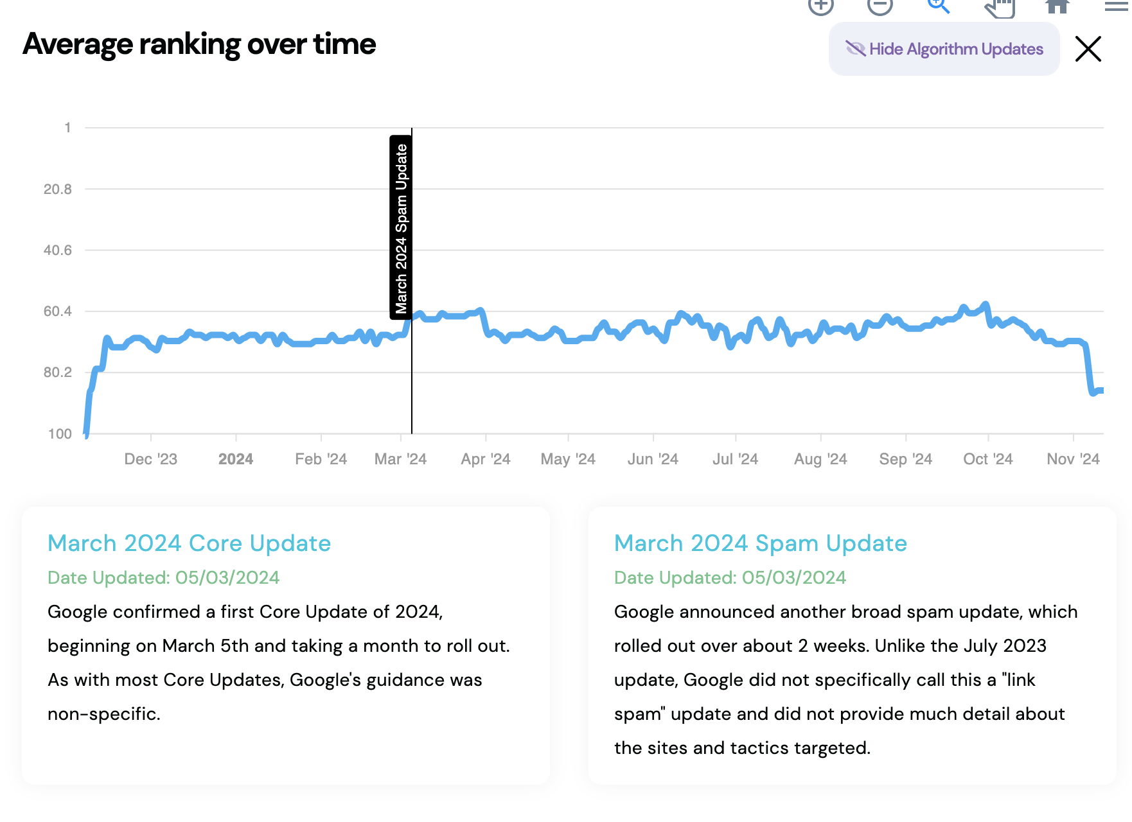Viewport: 1132px width, 822px height.
Task: Click the Jun '24 axis label
Action: click(x=653, y=459)
